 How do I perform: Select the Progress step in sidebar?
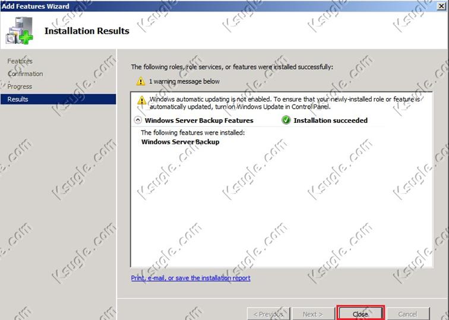tap(20, 87)
